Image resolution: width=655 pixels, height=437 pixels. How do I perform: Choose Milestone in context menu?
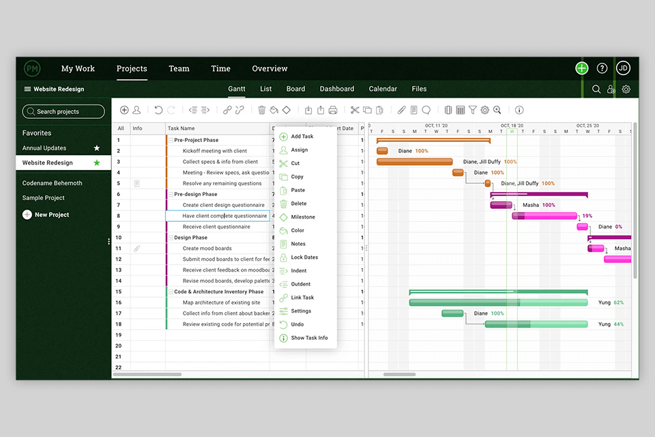tap(303, 217)
